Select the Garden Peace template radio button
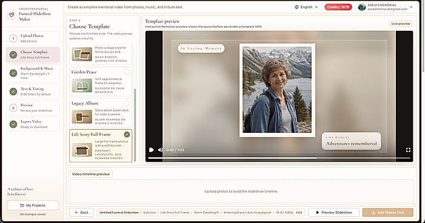 coord(127,72)
